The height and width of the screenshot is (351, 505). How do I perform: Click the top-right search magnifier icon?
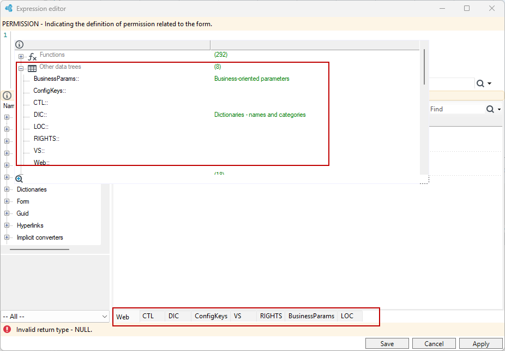click(480, 84)
